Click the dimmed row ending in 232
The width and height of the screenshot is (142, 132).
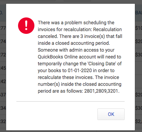pos(3,121)
